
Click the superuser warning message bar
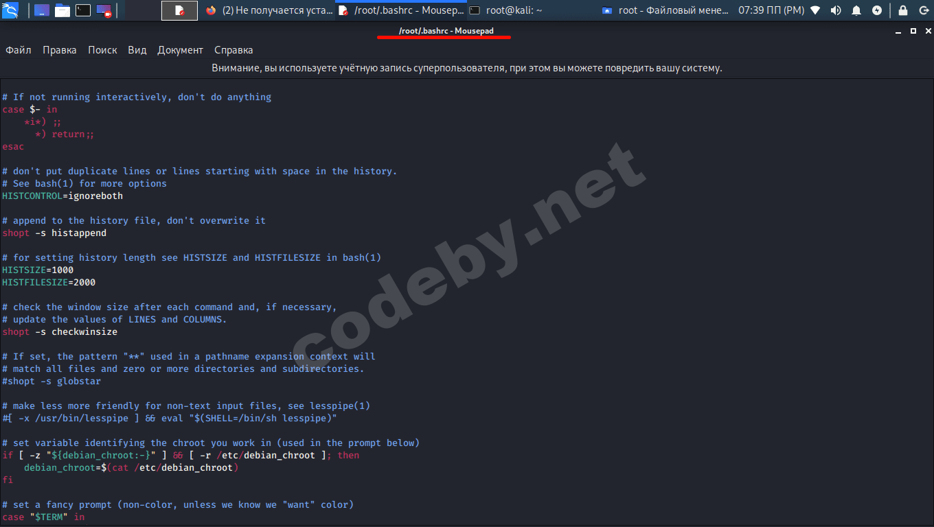tap(467, 68)
